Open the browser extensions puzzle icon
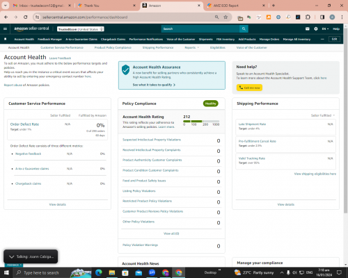 click(x=308, y=17)
